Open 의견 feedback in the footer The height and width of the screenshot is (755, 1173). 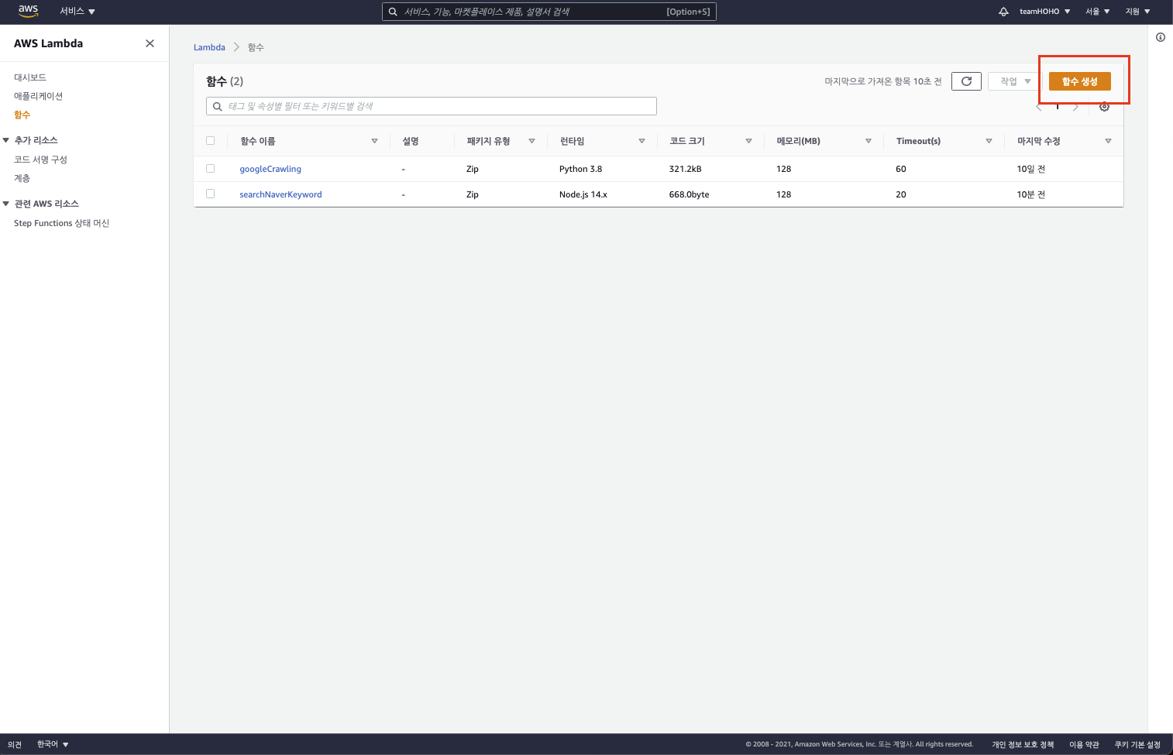pyautogui.click(x=15, y=744)
